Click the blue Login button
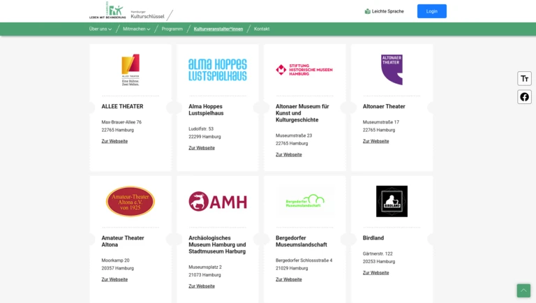This screenshot has height=303, width=536. (x=432, y=11)
